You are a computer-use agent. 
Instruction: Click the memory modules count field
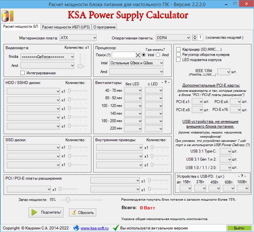coord(200,37)
